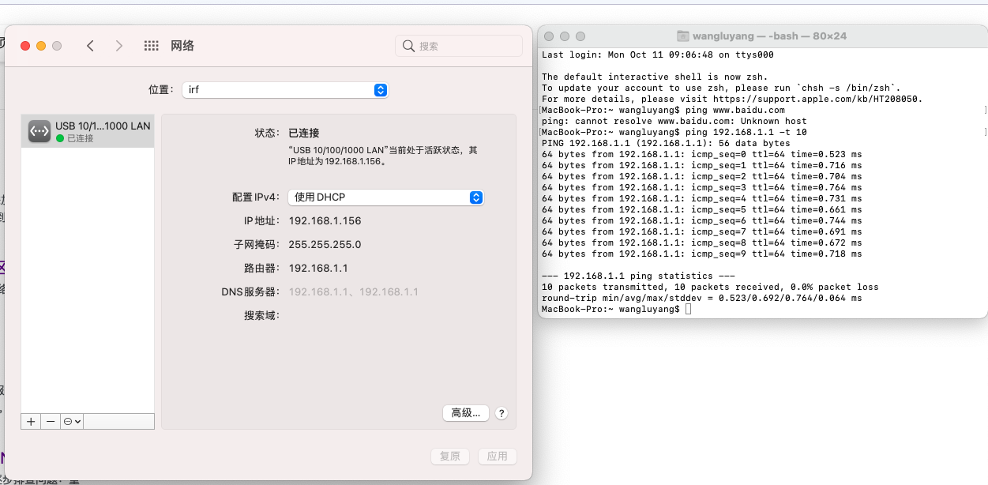The height and width of the screenshot is (485, 988).
Task: Click the DNS server address field
Action: pyautogui.click(x=353, y=292)
